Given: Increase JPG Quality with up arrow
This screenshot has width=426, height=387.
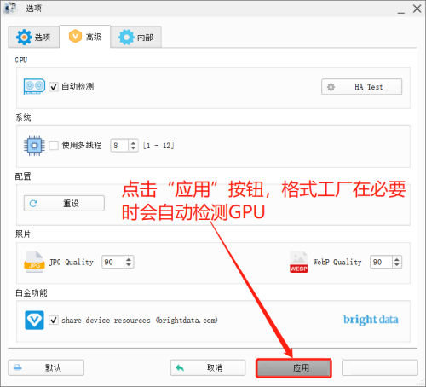Looking at the screenshot, I should point(129,259).
